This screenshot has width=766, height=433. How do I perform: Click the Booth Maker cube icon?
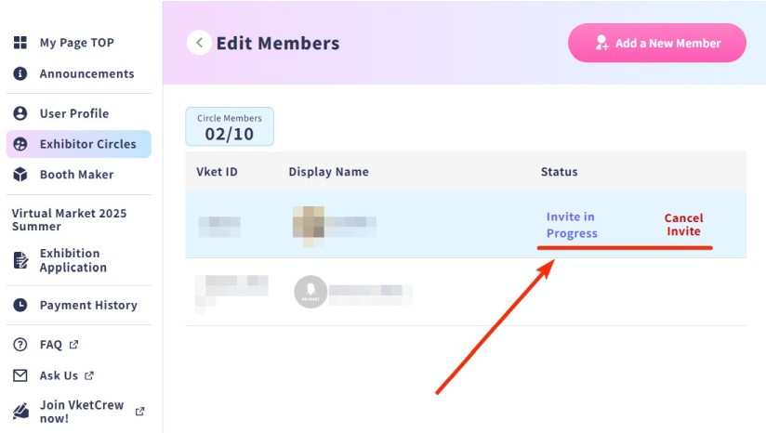point(20,175)
